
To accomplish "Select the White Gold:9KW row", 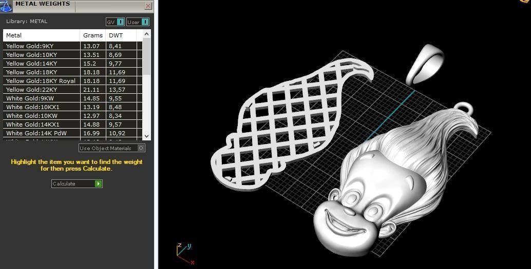I will [x=72, y=98].
